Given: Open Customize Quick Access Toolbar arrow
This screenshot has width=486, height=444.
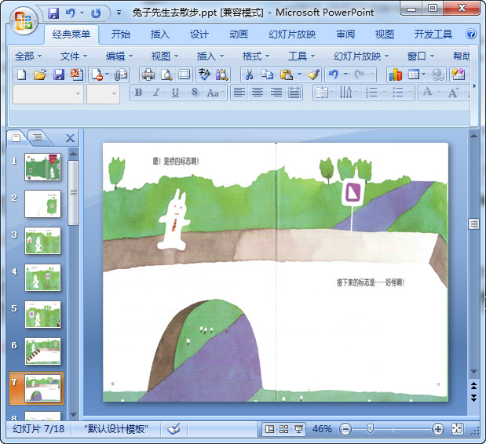Looking at the screenshot, I should tap(119, 13).
